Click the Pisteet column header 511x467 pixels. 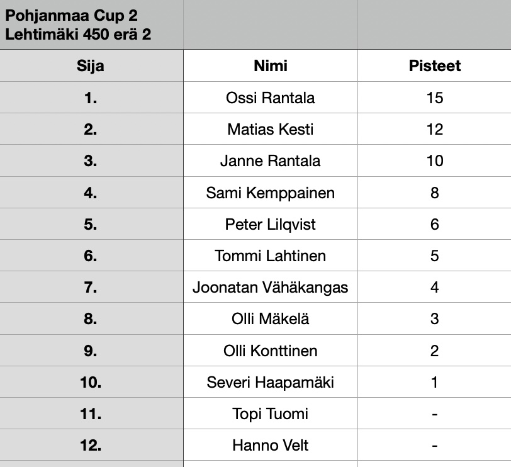[434, 65]
